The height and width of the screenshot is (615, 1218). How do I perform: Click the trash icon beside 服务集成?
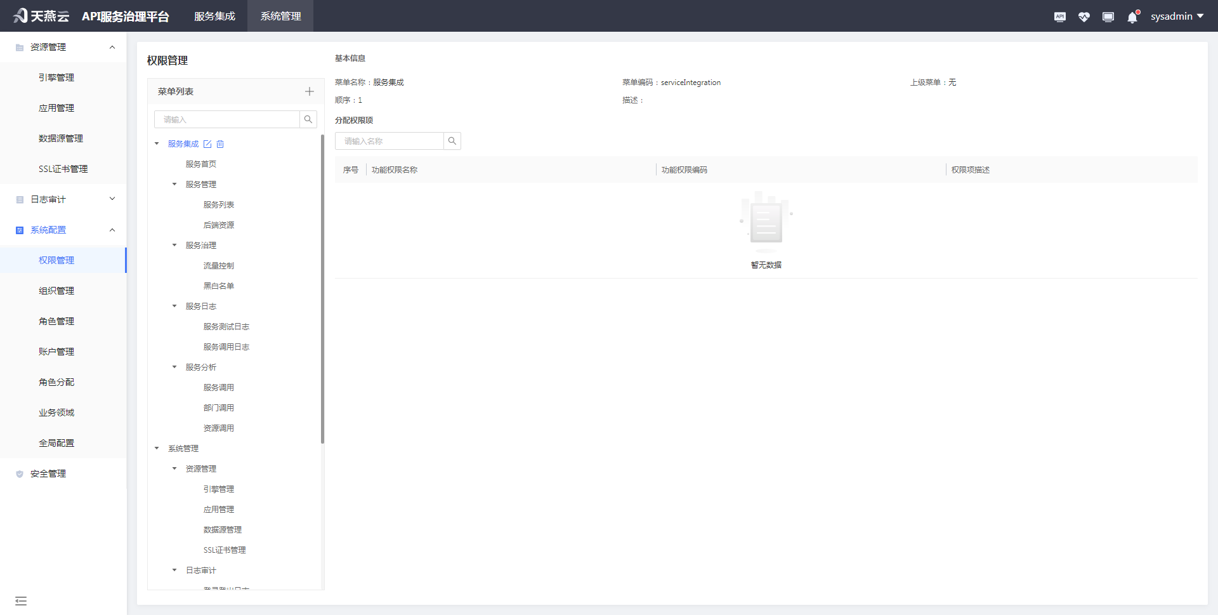[x=220, y=144]
